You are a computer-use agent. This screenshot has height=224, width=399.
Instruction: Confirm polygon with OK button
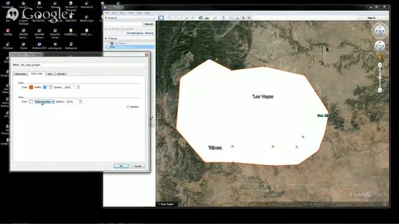click(x=121, y=166)
